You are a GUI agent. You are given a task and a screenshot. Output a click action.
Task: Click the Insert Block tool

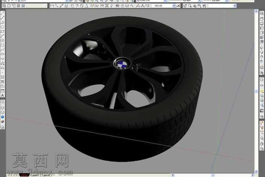3,63
